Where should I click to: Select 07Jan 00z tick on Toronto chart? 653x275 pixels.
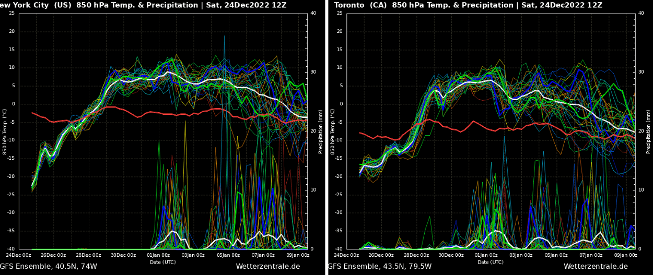[591, 255]
